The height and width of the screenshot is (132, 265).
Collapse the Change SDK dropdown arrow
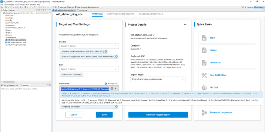click(116, 88)
